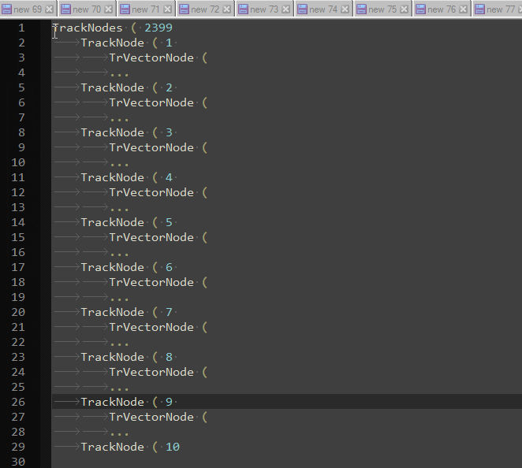Screen dimensions: 522x468
Task: Click the save icon on tab new 76
Action: [x=421, y=9]
